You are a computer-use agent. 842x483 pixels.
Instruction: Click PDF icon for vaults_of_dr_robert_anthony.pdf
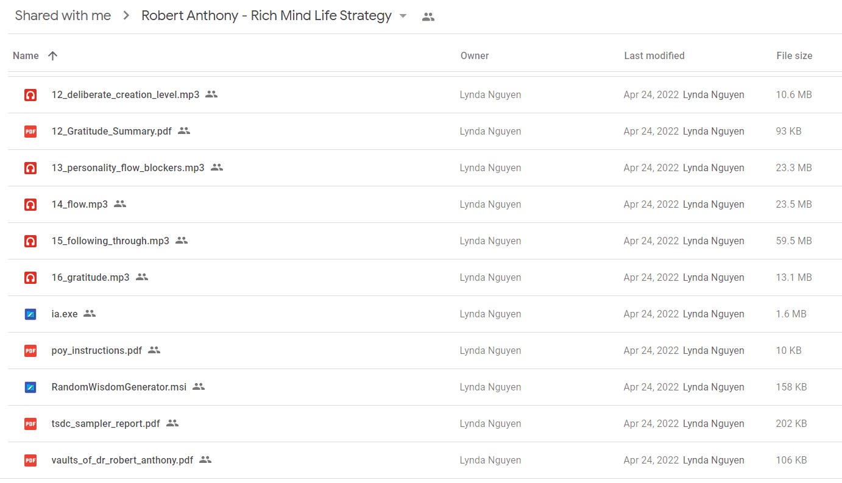tap(30, 460)
